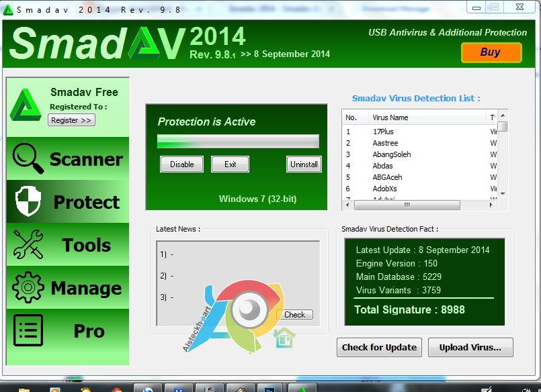Image resolution: width=541 pixels, height=392 pixels.
Task: Switch to the Scanner tab
Action: 68,158
